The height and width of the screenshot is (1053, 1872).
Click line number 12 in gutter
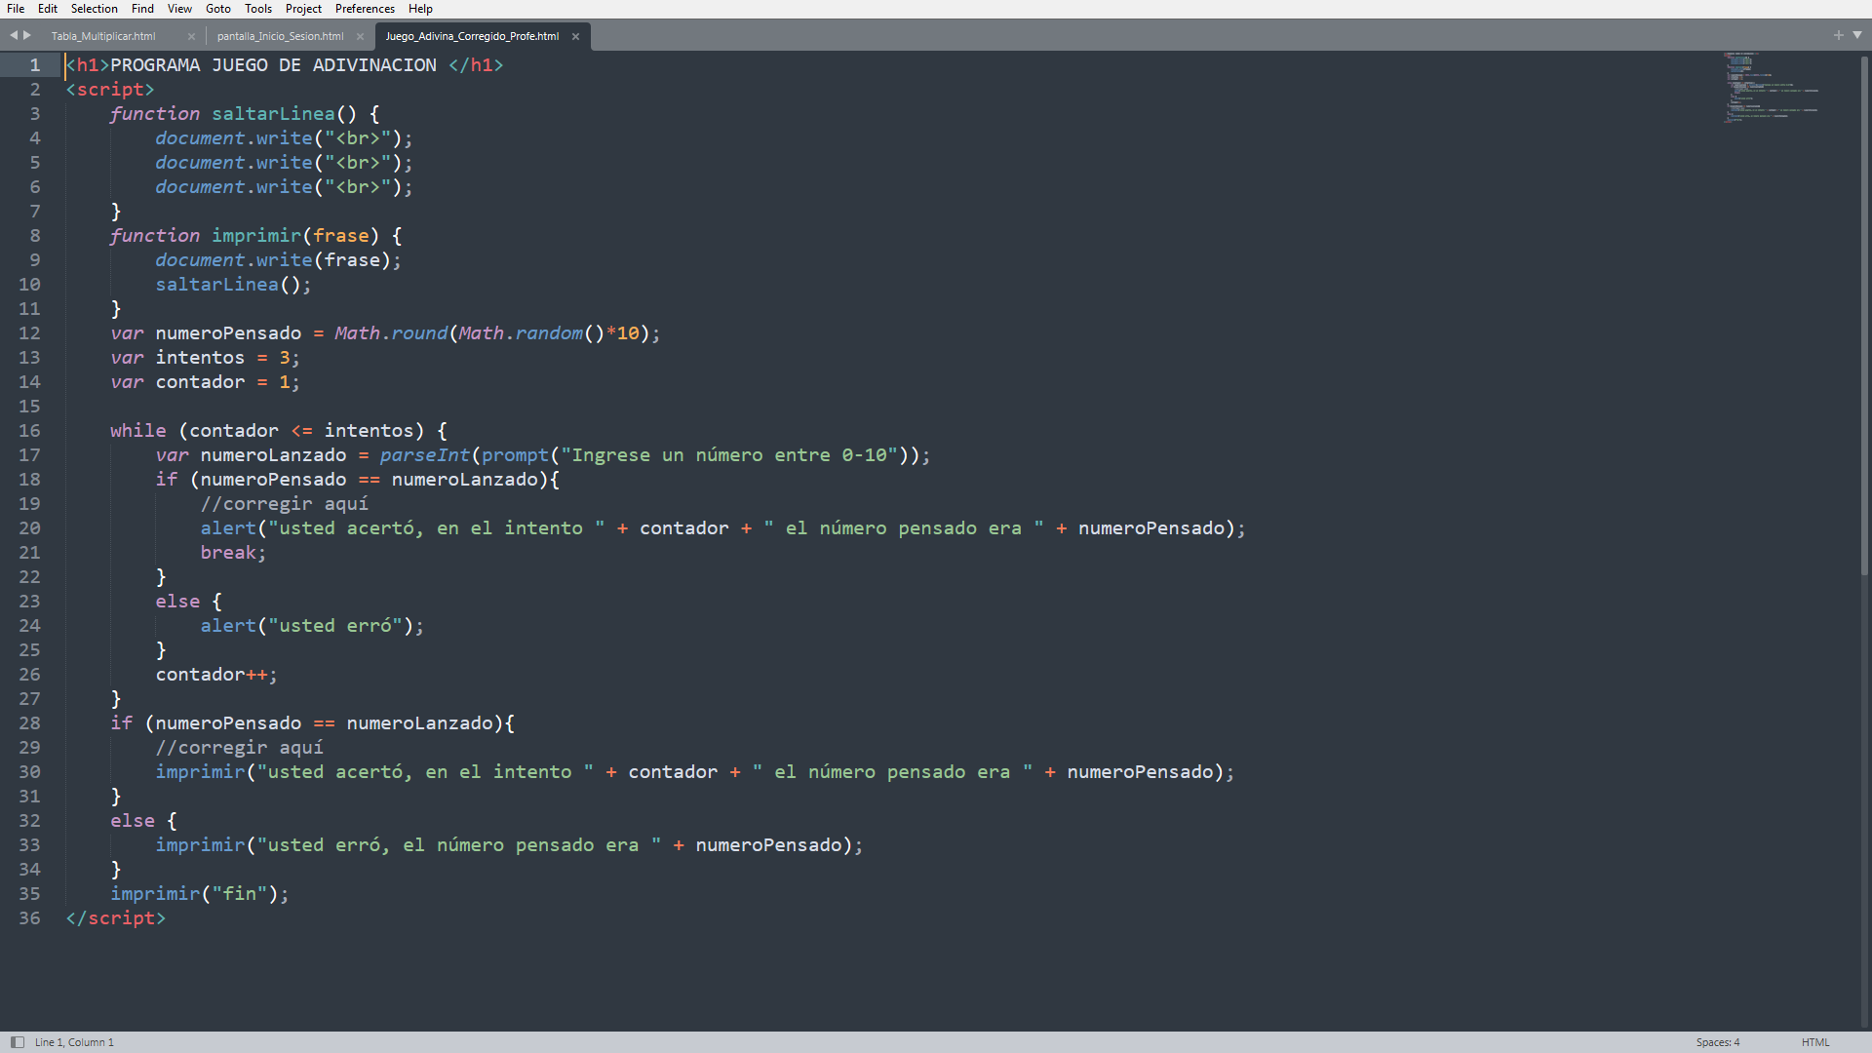pos(30,333)
